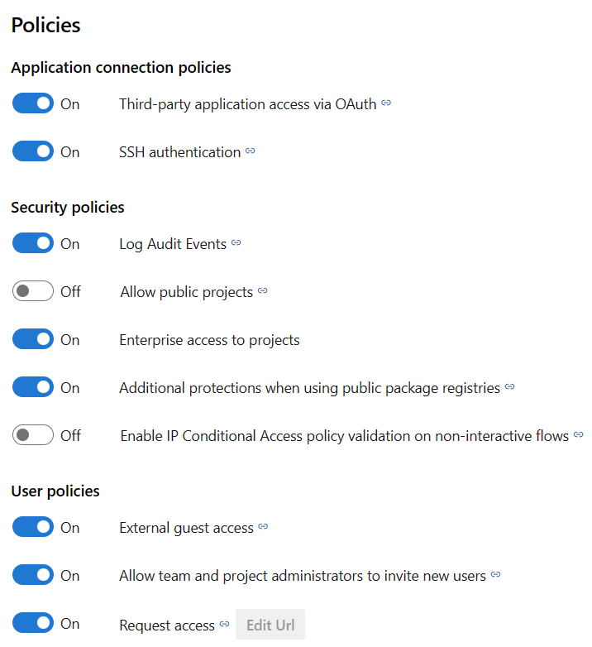Viewport: 592px width, 647px height.
Task: Open link icon next to External guest access
Action: (263, 527)
